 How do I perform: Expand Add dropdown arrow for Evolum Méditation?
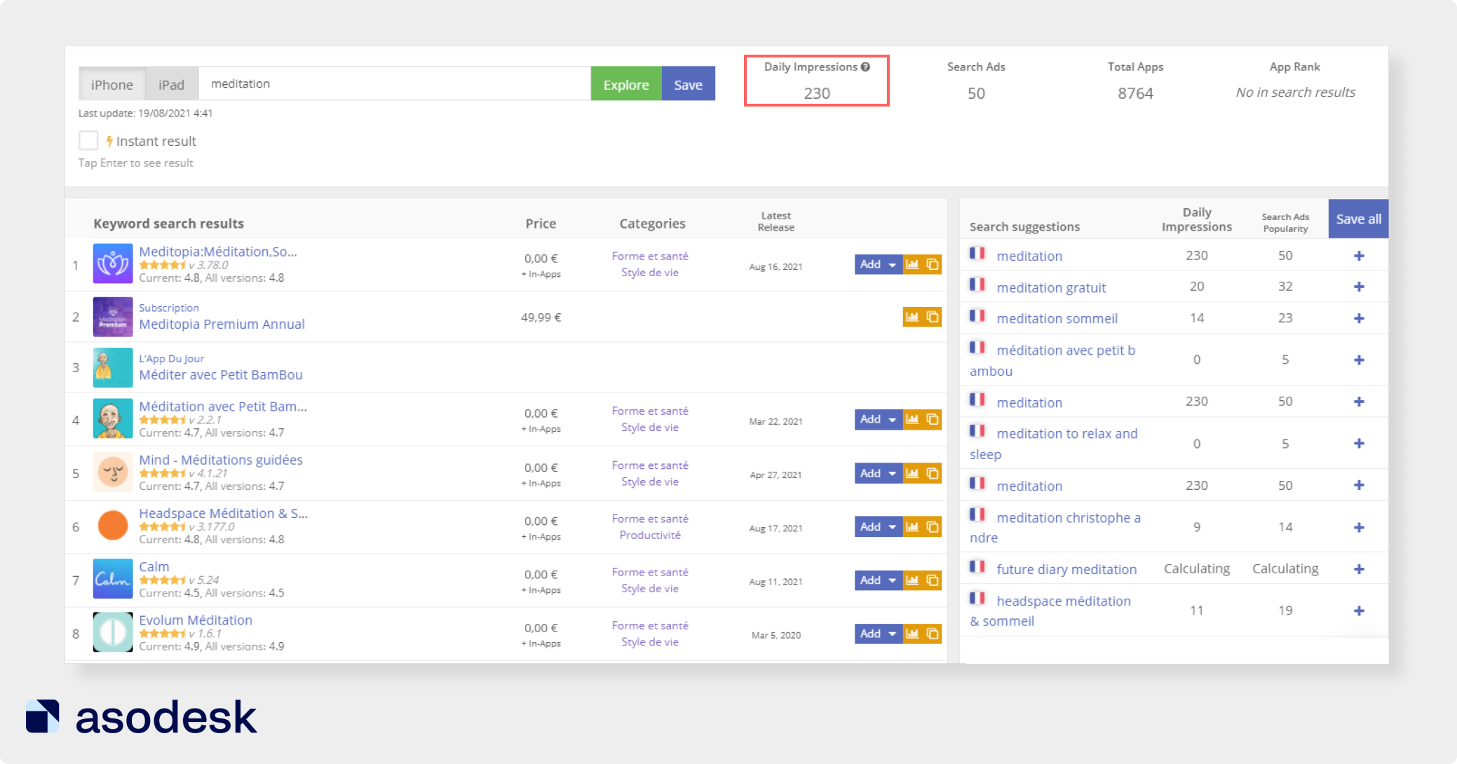click(x=892, y=634)
